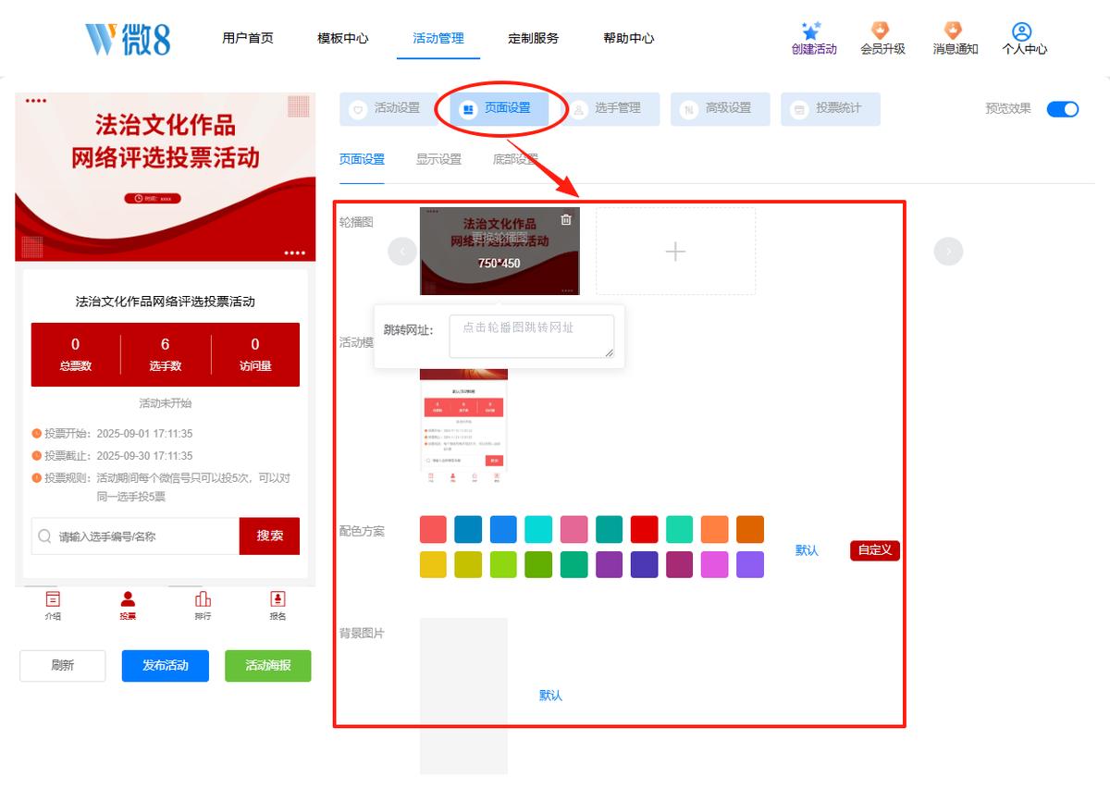The height and width of the screenshot is (801, 1110).
Task: Select the 介绍 icon in preview footer
Action: (x=53, y=598)
